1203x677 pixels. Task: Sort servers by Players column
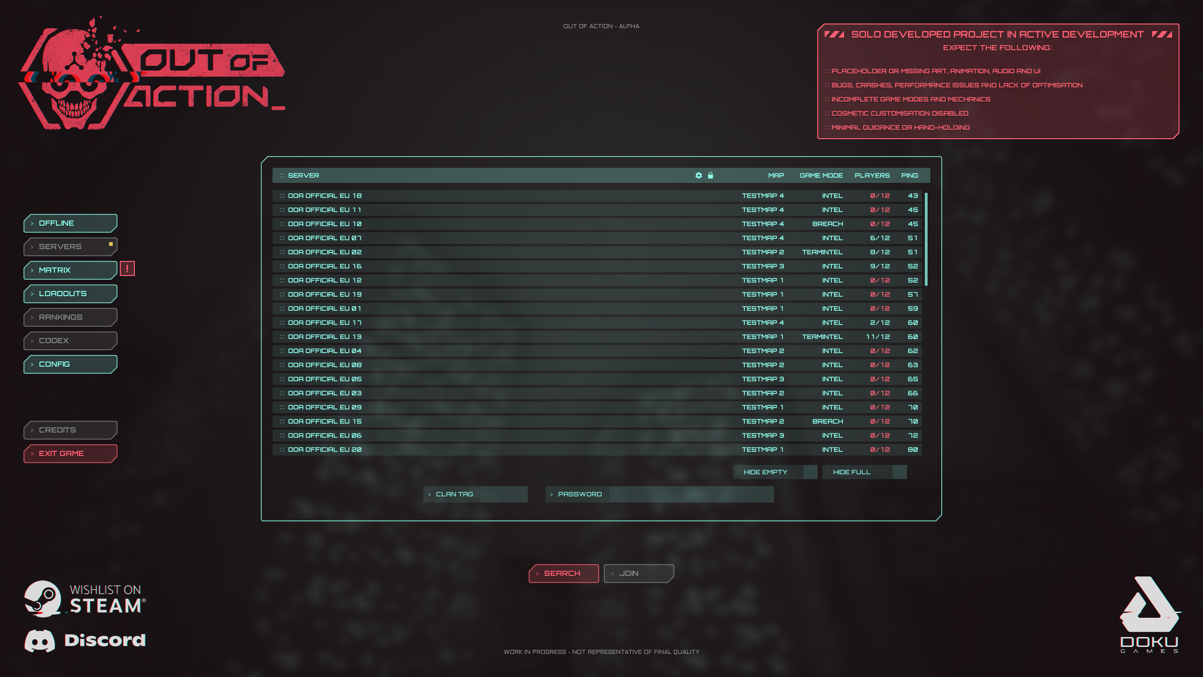click(872, 175)
